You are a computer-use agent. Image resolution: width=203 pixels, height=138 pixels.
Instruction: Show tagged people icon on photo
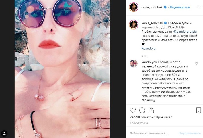pos(5,133)
